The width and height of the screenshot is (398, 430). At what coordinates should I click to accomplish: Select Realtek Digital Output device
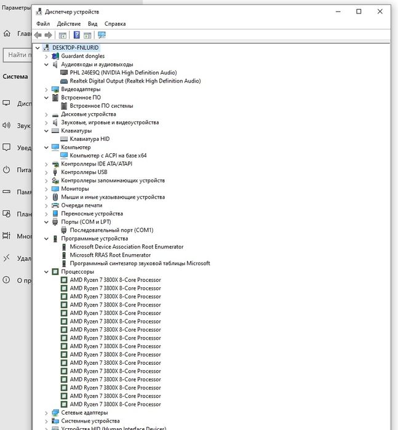pyautogui.click(x=135, y=81)
